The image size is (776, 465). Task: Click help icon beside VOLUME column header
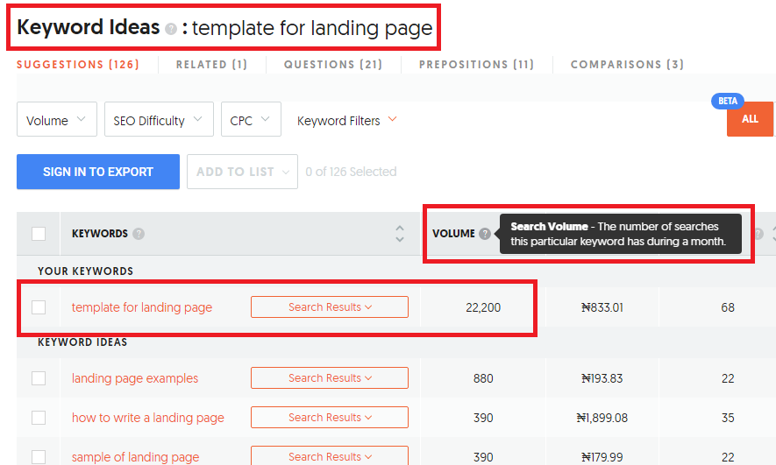coord(485,234)
